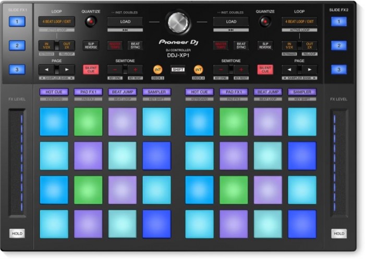Touch SLIDE FX1 FX LEVEL touch strip
Screen dimensions: 365x260
click(17, 163)
